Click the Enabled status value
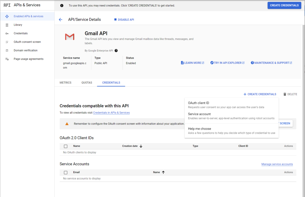 pyautogui.click(x=131, y=63)
